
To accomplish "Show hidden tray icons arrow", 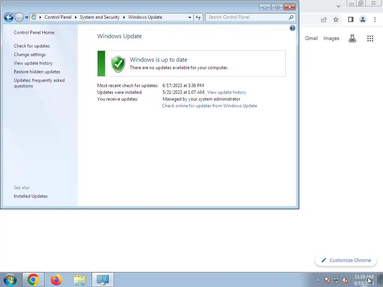I will tap(318, 280).
